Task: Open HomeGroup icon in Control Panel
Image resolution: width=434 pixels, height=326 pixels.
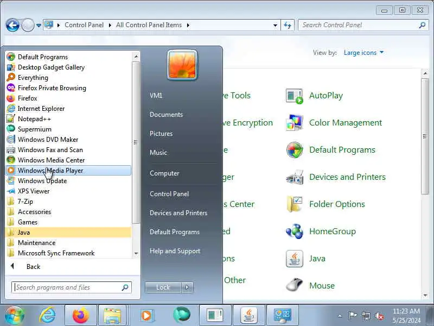Action: tap(294, 231)
